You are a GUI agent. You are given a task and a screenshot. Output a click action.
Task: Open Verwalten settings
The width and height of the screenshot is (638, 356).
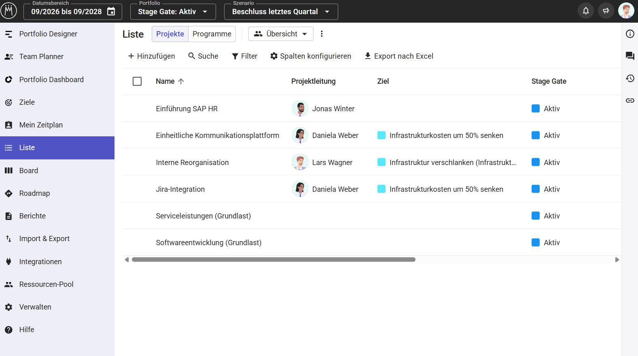[x=57, y=307]
